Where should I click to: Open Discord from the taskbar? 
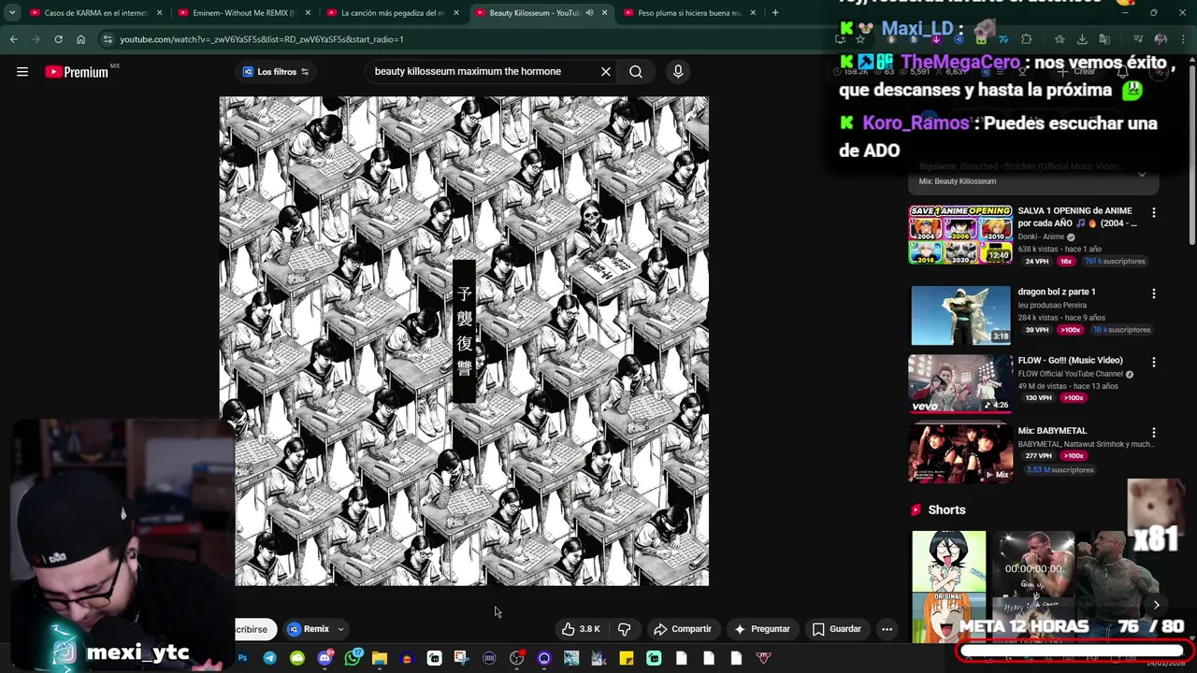point(324,658)
